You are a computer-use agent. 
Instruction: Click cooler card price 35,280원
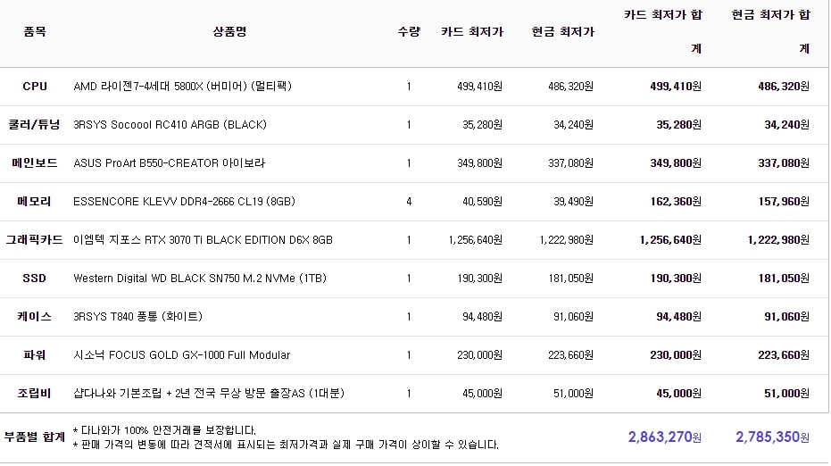click(482, 125)
